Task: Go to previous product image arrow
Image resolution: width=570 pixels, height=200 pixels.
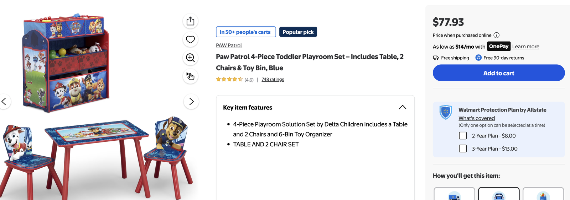Action: (x=4, y=102)
